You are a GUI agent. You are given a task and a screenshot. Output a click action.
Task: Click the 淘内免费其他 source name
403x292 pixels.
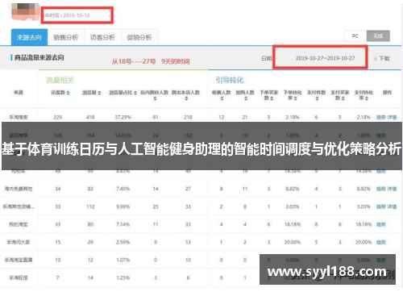click(19, 189)
